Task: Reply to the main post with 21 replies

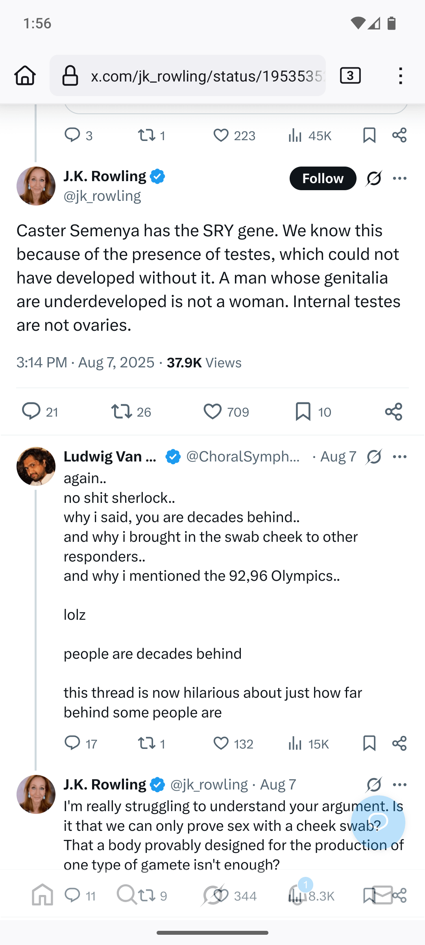Action: tap(31, 411)
